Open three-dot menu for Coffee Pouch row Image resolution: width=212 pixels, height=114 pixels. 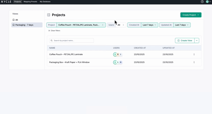(194, 54)
